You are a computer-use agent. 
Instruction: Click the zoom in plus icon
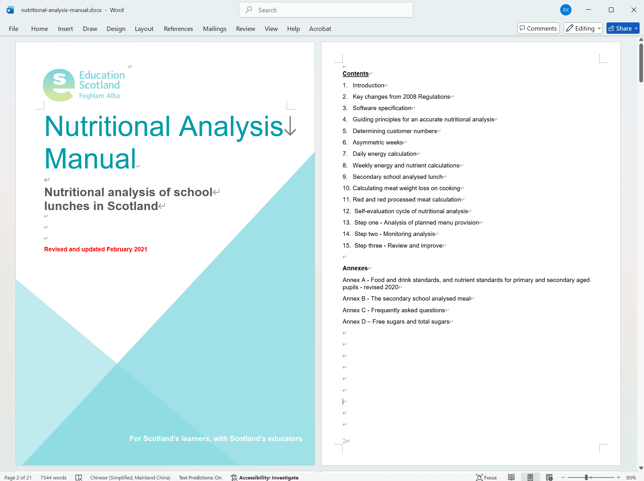click(x=618, y=478)
